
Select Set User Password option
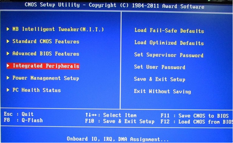160,67
